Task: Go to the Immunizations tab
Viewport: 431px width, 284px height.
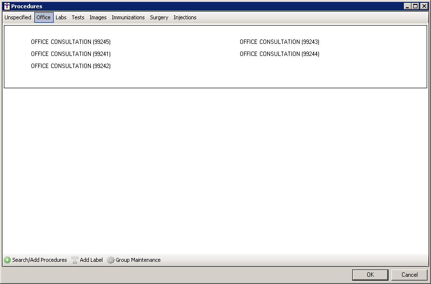Action: 128,17
